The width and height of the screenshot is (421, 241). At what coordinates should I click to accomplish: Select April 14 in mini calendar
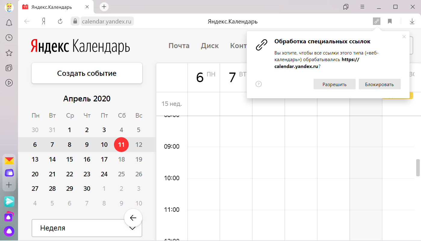[52, 159]
